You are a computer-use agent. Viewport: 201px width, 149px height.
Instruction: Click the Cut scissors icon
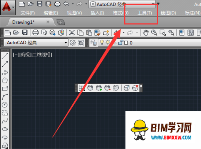[72, 32]
